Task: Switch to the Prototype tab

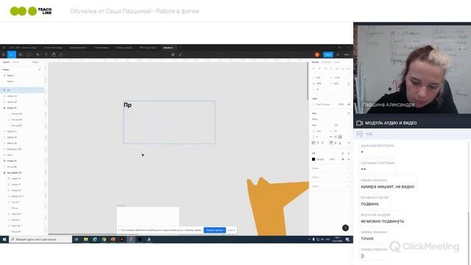Action: point(326,62)
